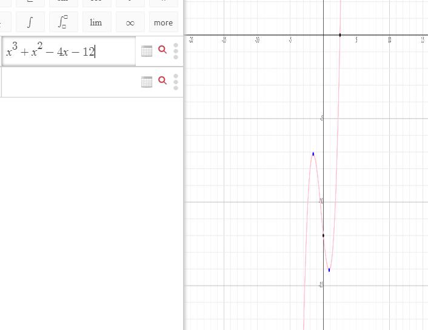Screen dimensions: 428x330
Task: Insert the infinity symbol
Action: tap(130, 22)
